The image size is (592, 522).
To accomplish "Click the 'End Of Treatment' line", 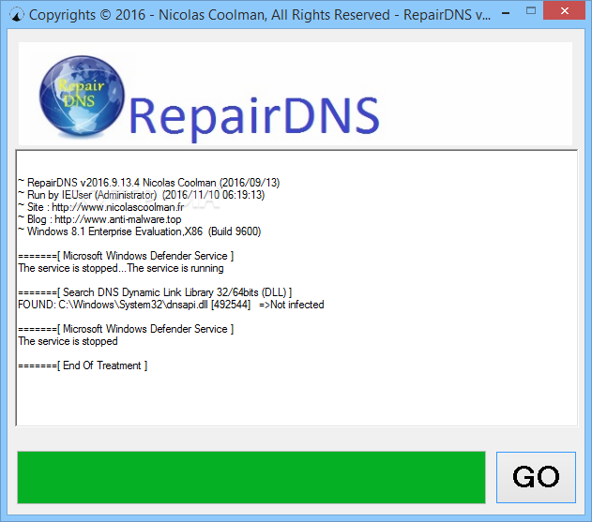I will coord(83,365).
